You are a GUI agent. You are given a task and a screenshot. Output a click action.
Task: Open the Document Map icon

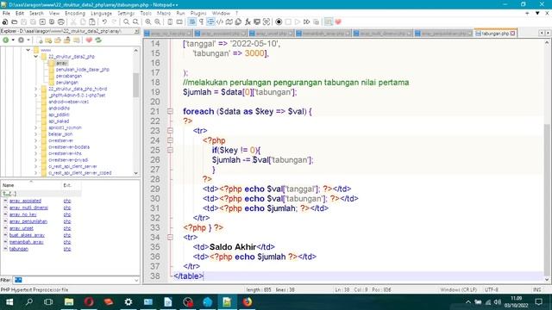pos(229,22)
